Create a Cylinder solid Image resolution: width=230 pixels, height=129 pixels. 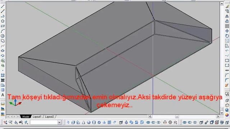click(94, 122)
